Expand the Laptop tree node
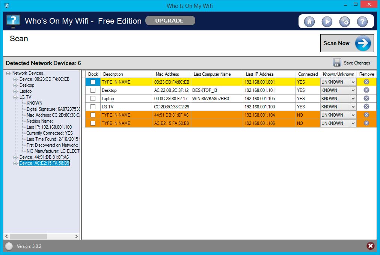This screenshot has width=380, height=255. 15,91
